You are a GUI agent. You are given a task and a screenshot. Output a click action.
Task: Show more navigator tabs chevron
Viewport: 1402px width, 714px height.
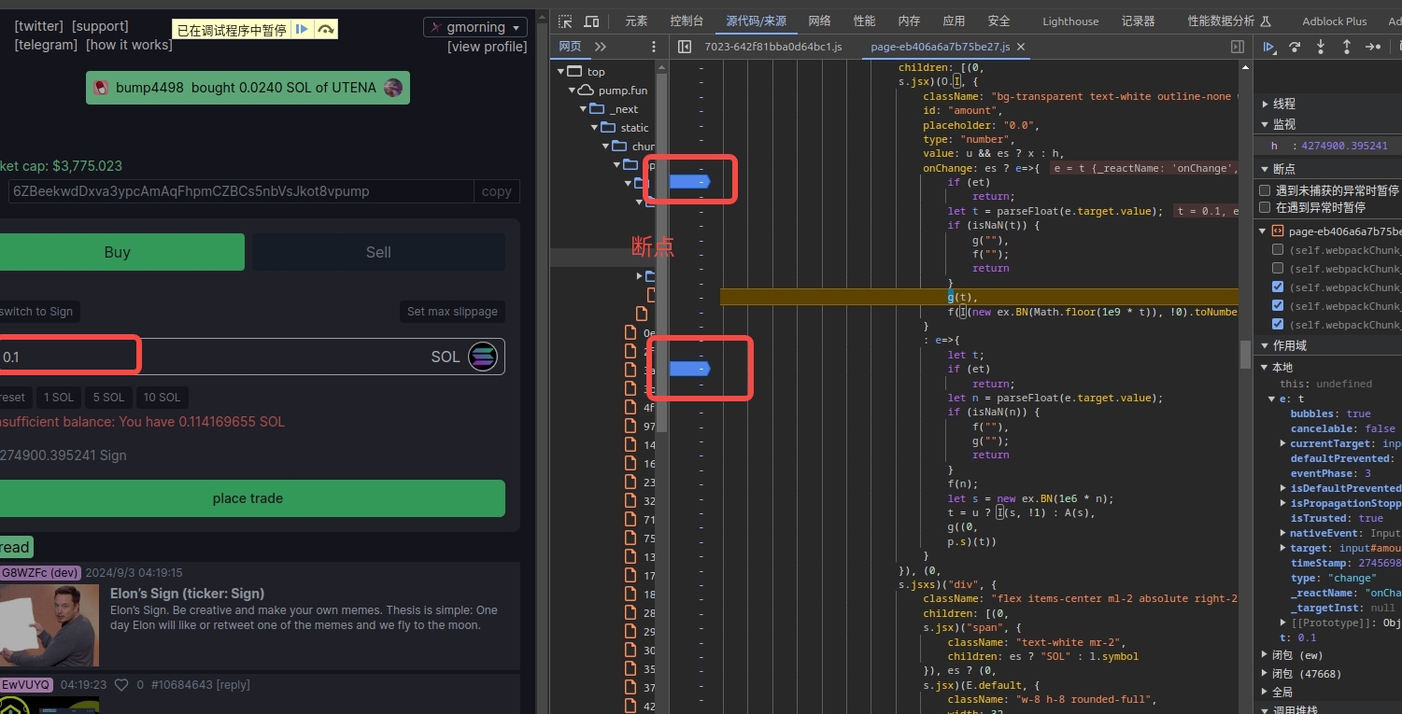click(x=600, y=47)
